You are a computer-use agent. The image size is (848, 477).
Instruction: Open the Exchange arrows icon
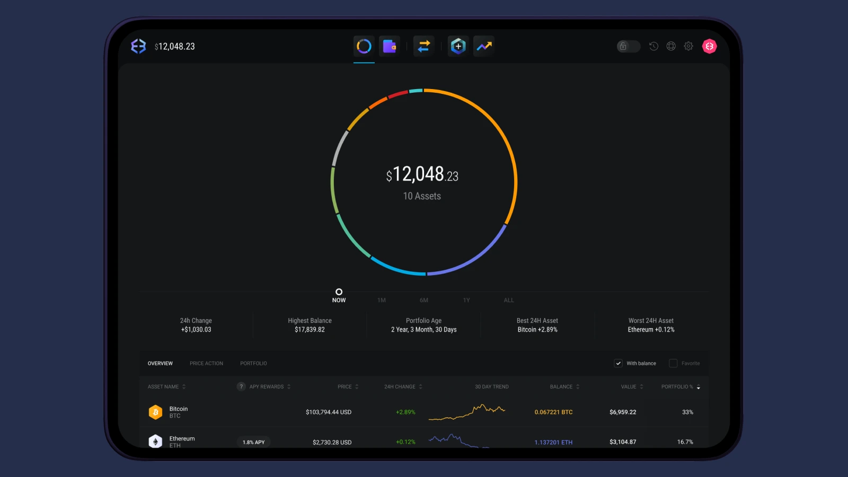point(423,47)
